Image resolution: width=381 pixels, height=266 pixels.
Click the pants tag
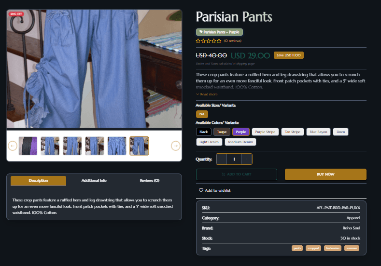point(297,248)
